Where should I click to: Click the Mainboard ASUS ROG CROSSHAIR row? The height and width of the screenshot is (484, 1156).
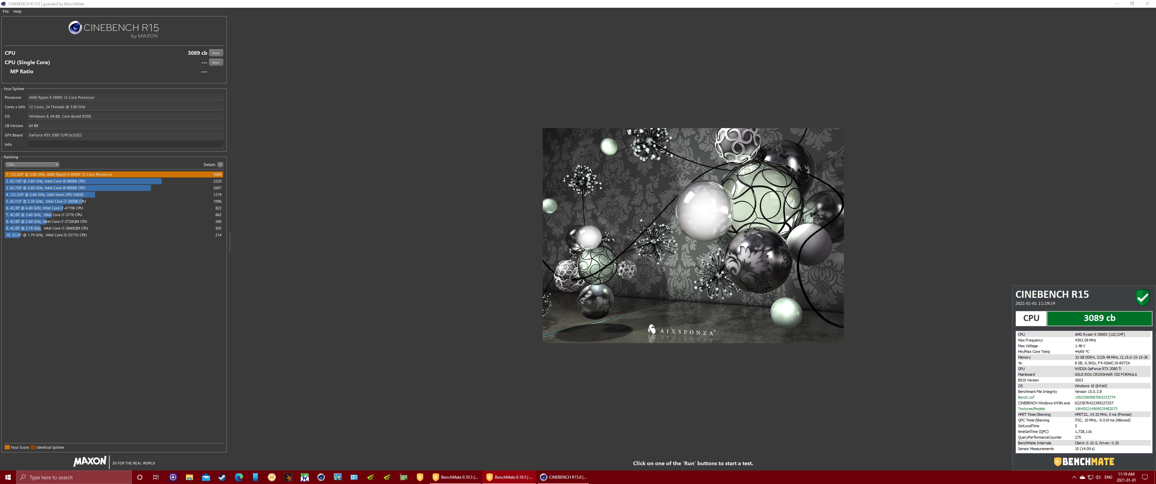[1083, 374]
